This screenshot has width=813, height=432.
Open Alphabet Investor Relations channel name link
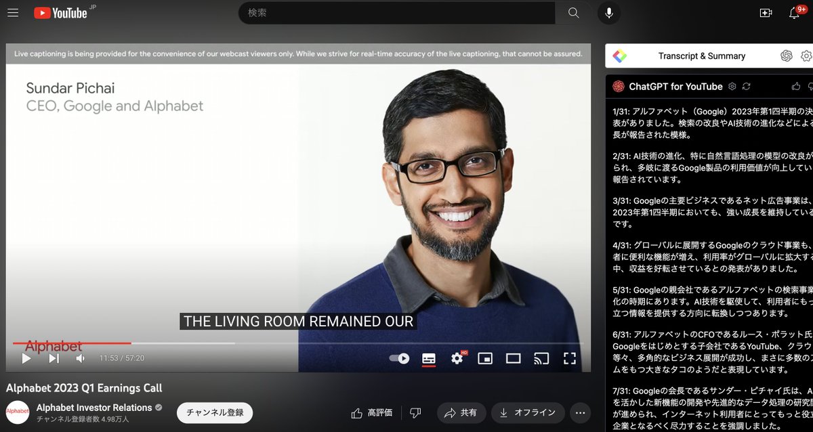click(94, 408)
